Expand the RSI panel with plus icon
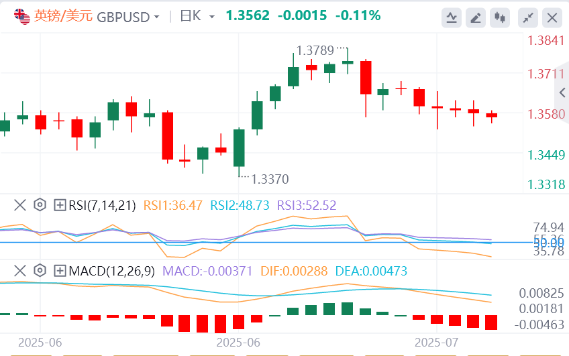Image resolution: width=569 pixels, height=356 pixels. [60, 205]
